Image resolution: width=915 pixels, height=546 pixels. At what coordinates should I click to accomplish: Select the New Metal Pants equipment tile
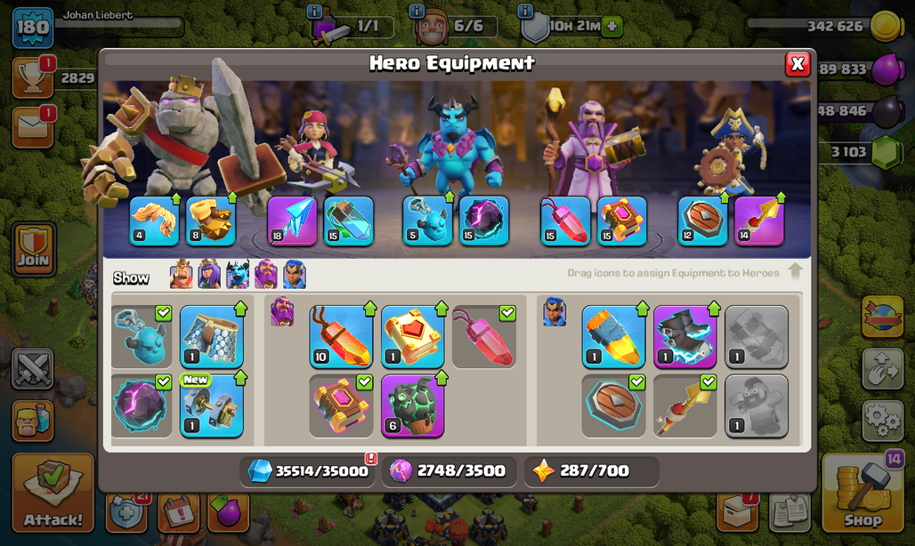click(x=211, y=405)
